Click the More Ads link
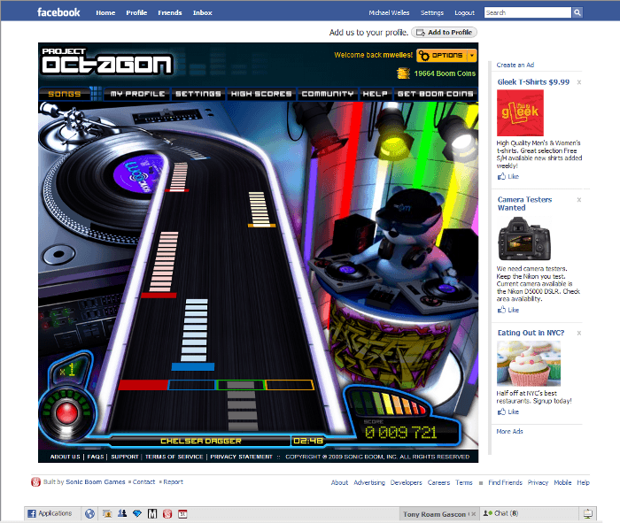 coord(509,431)
